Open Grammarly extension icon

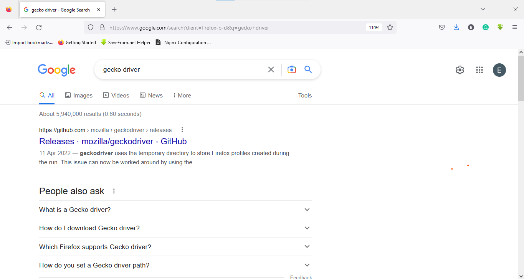pyautogui.click(x=486, y=27)
